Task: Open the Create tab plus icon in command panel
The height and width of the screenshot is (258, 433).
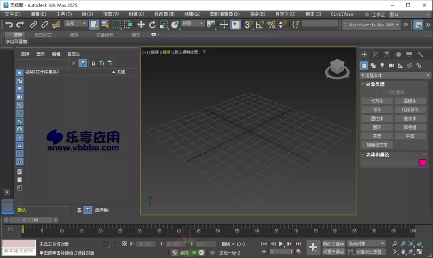Action: [364, 54]
